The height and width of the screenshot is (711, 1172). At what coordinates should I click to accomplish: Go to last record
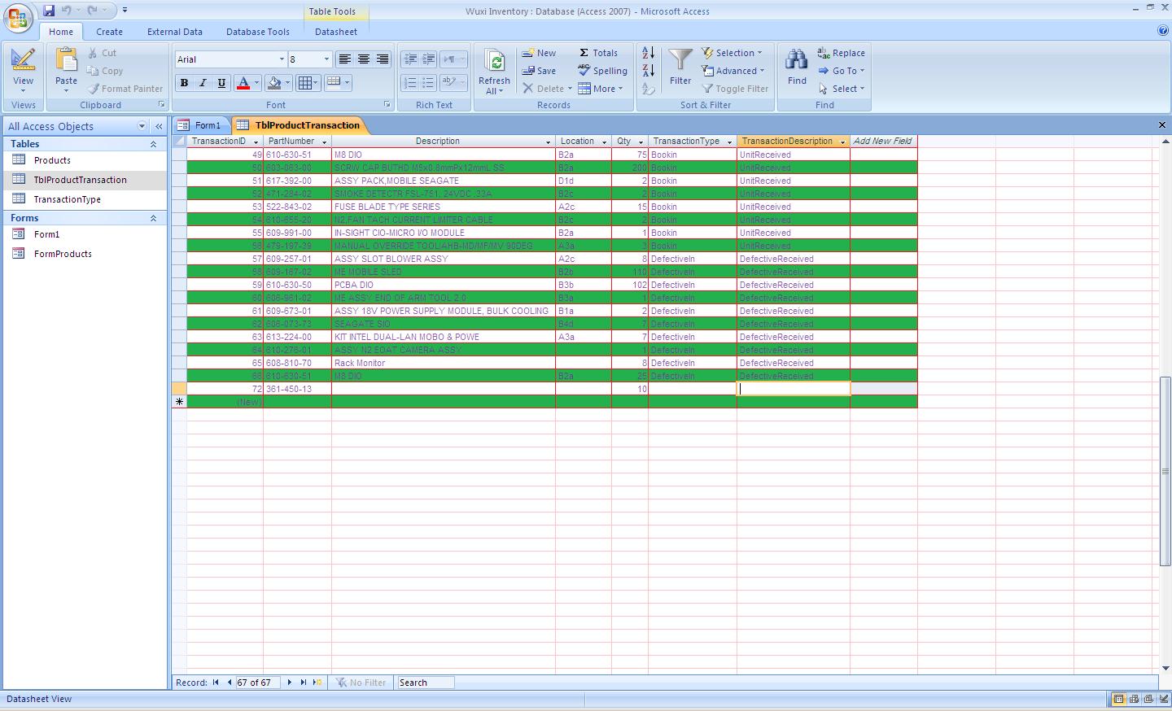(304, 683)
